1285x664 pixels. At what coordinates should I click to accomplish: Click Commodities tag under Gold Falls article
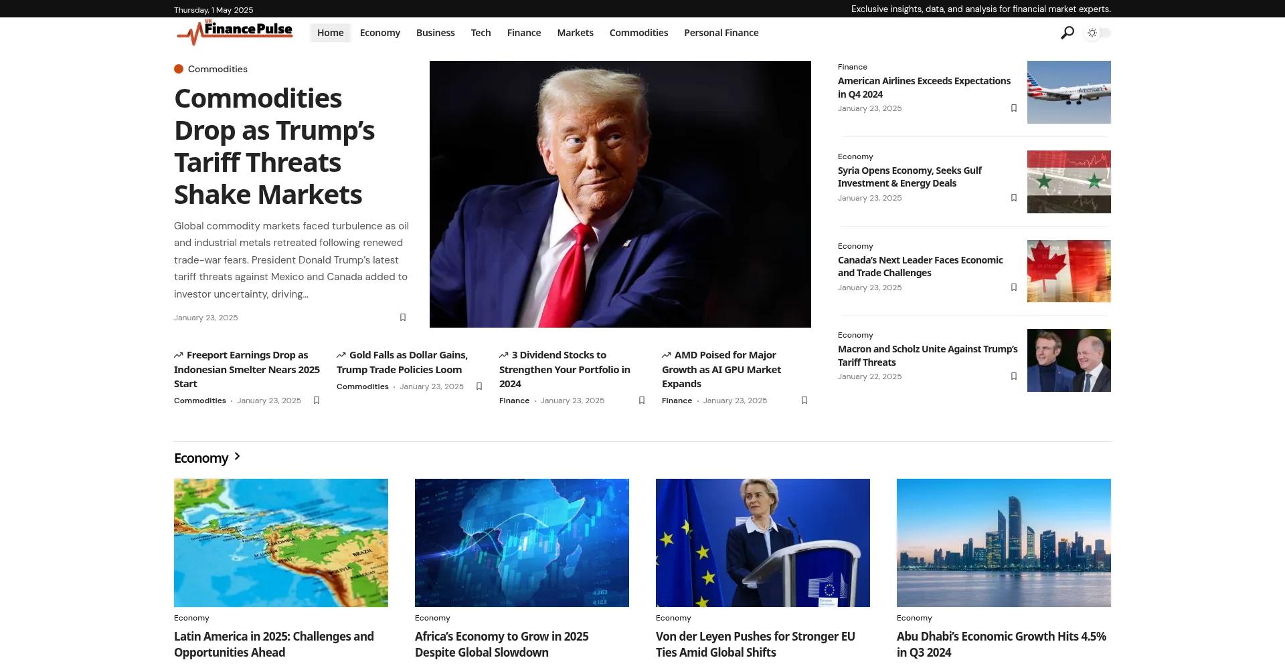(x=363, y=386)
